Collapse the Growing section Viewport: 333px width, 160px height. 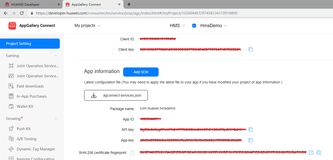tap(56, 118)
